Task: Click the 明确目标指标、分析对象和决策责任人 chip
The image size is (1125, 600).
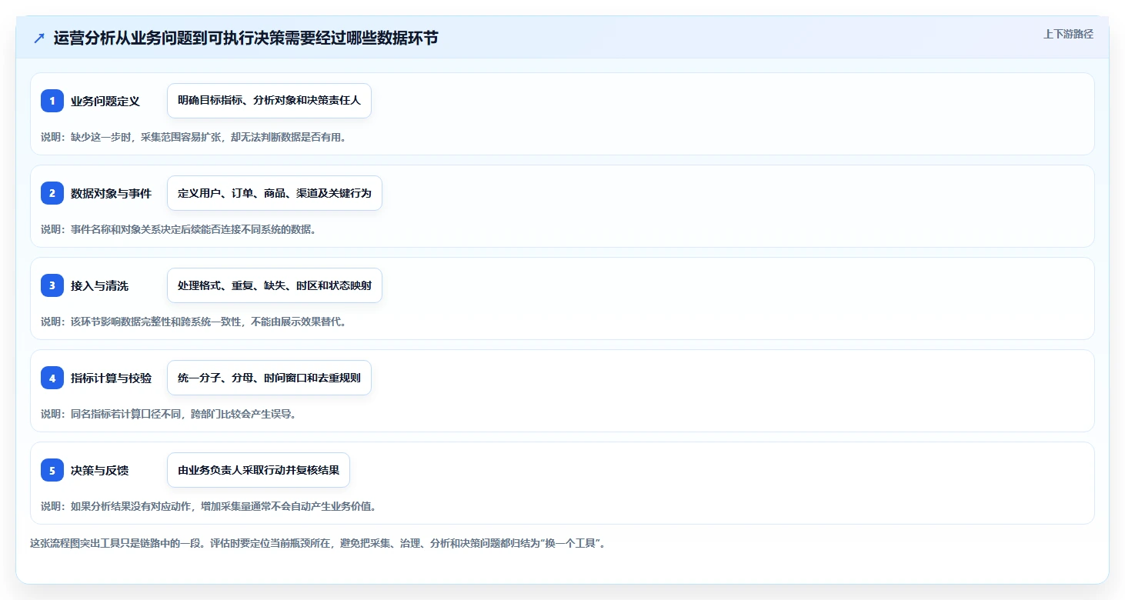Action: 269,101
